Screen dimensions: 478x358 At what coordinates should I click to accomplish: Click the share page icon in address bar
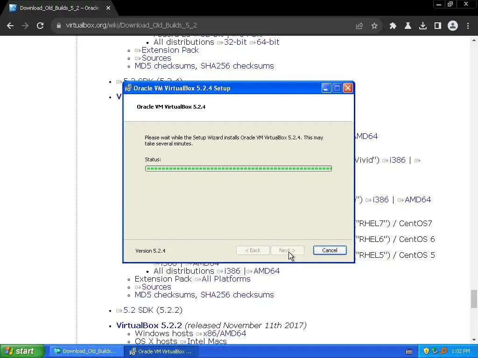pyautogui.click(x=359, y=26)
